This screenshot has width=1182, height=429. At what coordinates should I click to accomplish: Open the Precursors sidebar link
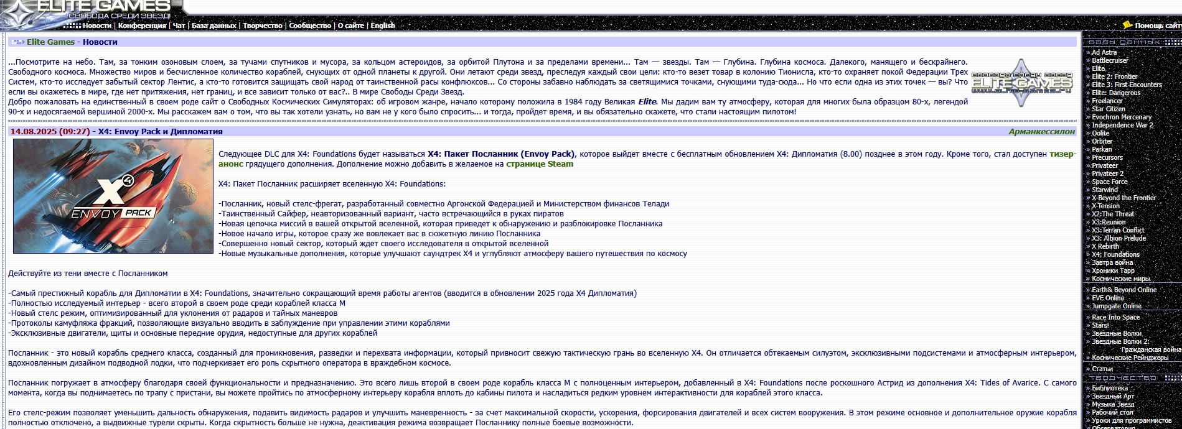coord(1107,157)
